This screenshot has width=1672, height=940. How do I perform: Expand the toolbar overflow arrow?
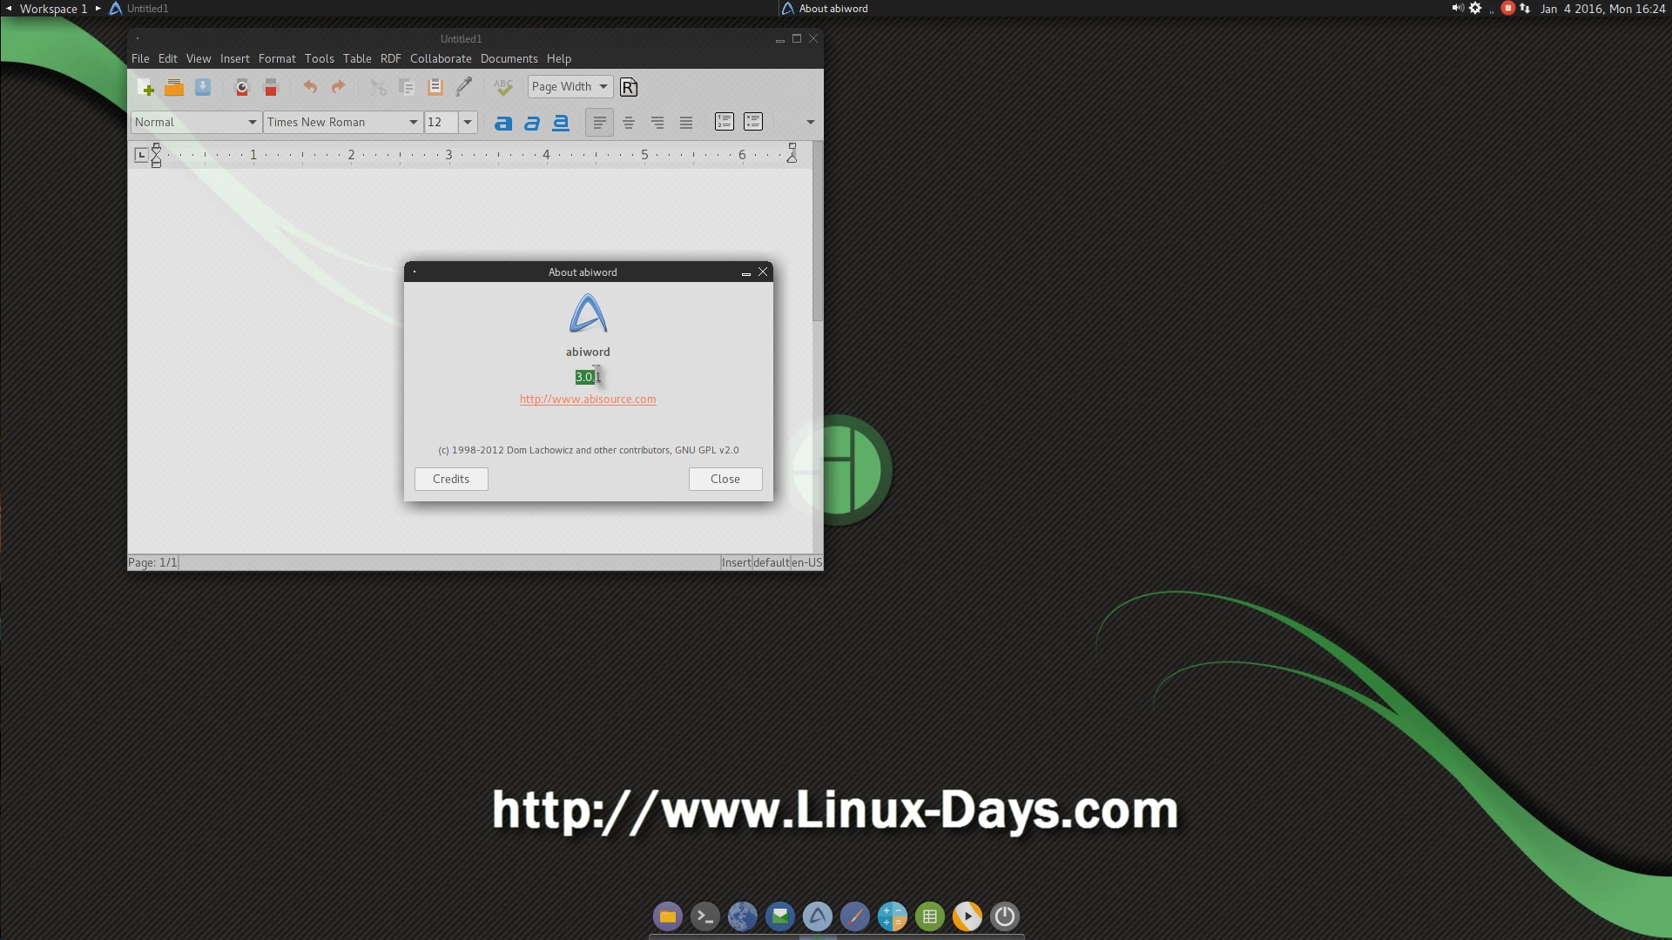(x=811, y=122)
